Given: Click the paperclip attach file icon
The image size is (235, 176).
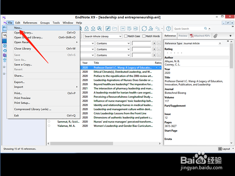Looking at the screenshot, I should coord(215,36).
